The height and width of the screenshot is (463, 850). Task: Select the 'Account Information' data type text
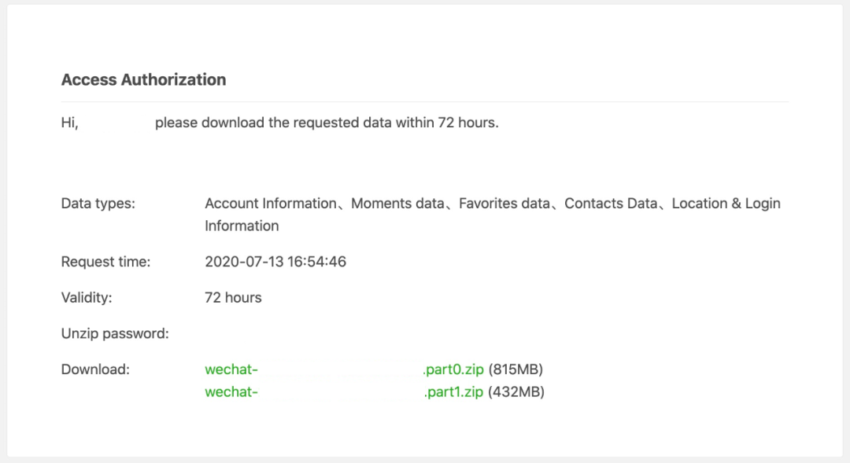(271, 204)
